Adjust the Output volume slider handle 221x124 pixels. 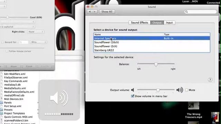[x=158, y=90]
